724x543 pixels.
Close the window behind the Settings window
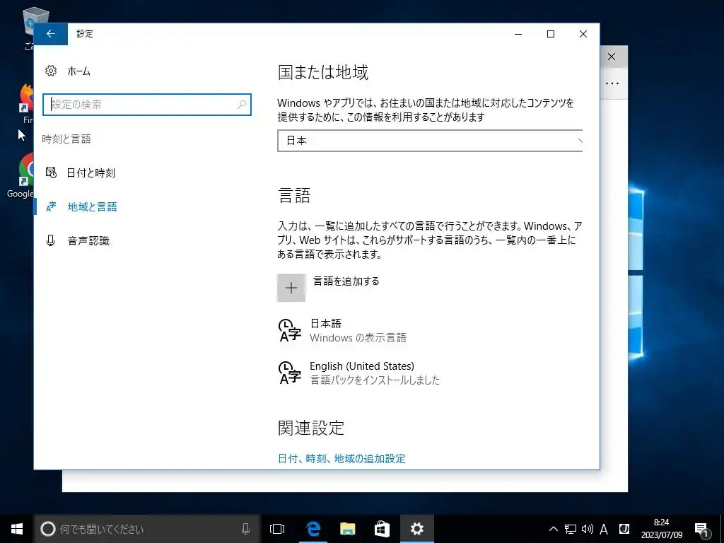coord(612,57)
